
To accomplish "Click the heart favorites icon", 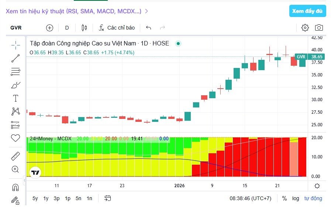I will [15, 138].
